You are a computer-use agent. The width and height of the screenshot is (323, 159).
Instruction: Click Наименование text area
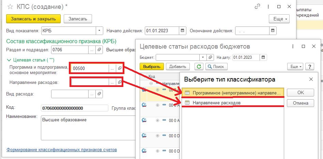pyautogui.click(x=89, y=128)
